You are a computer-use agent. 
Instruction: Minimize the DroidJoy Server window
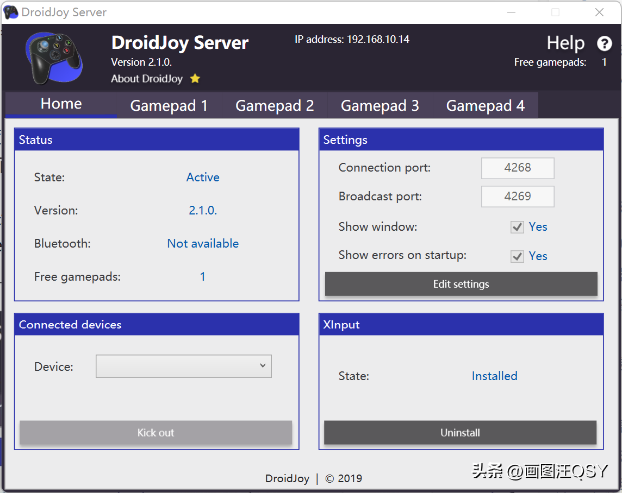point(511,12)
